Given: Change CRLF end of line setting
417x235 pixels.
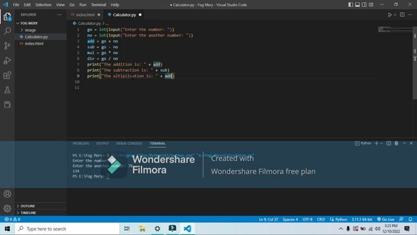Looking at the screenshot, I should coord(321,219).
